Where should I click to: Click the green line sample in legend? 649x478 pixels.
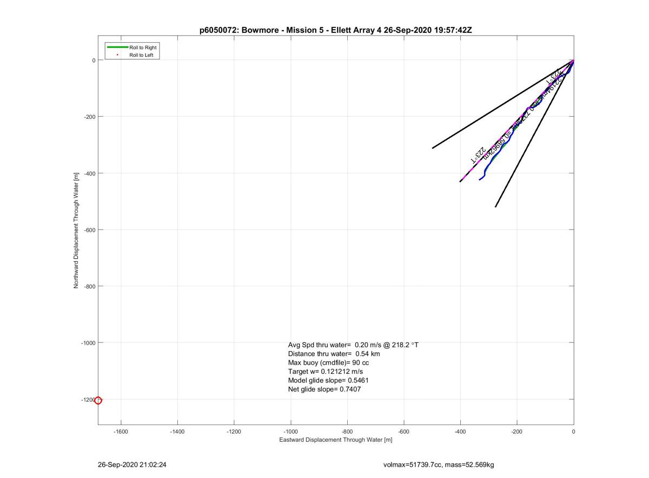[x=117, y=48]
